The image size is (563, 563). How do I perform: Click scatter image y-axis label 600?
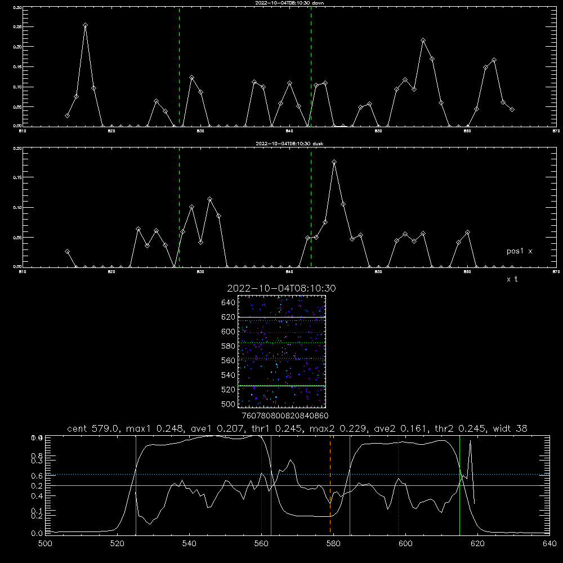(228, 332)
